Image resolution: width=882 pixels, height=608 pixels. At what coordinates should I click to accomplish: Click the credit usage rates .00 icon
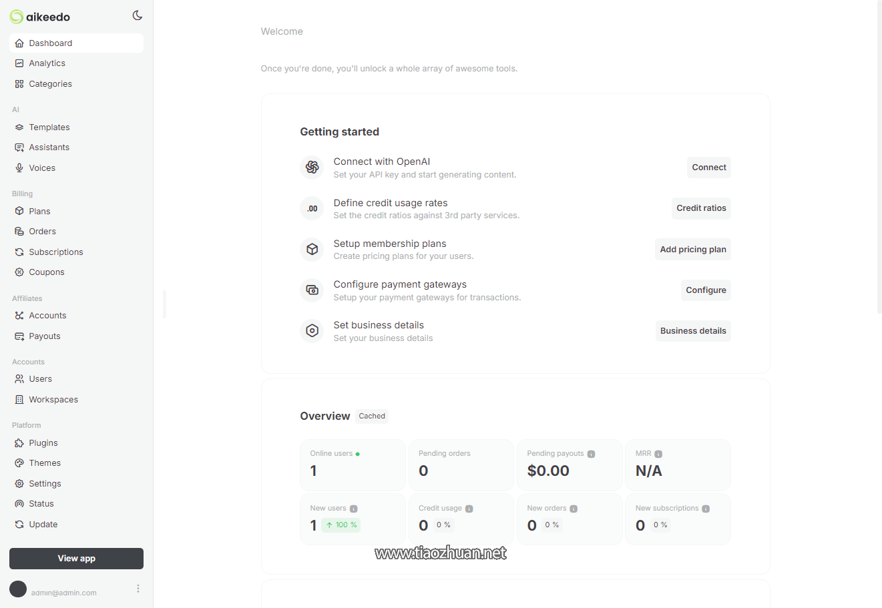pyautogui.click(x=312, y=208)
